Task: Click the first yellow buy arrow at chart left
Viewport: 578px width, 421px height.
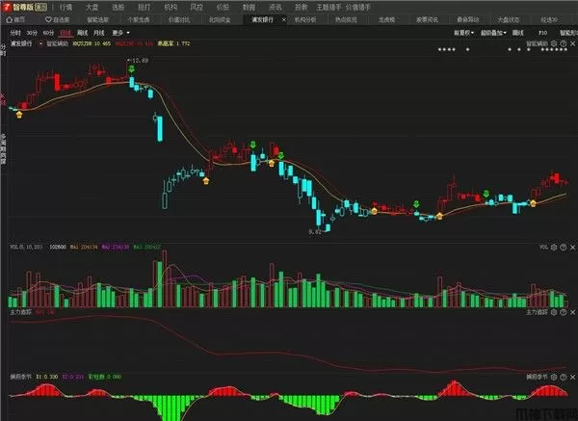Action: (19, 115)
